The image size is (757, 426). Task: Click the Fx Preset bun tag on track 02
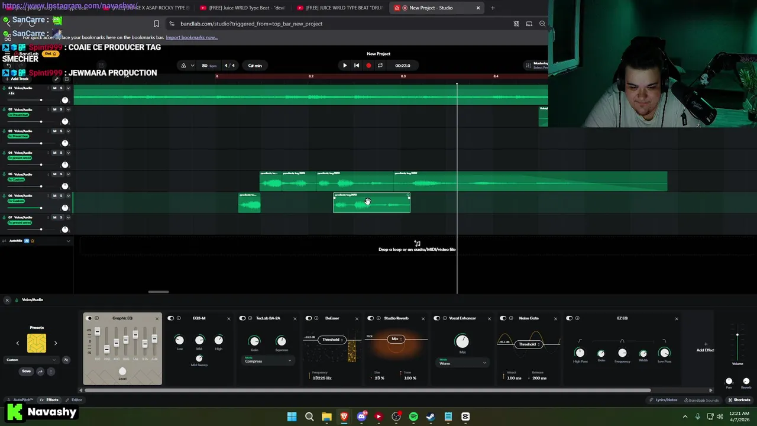(18, 115)
